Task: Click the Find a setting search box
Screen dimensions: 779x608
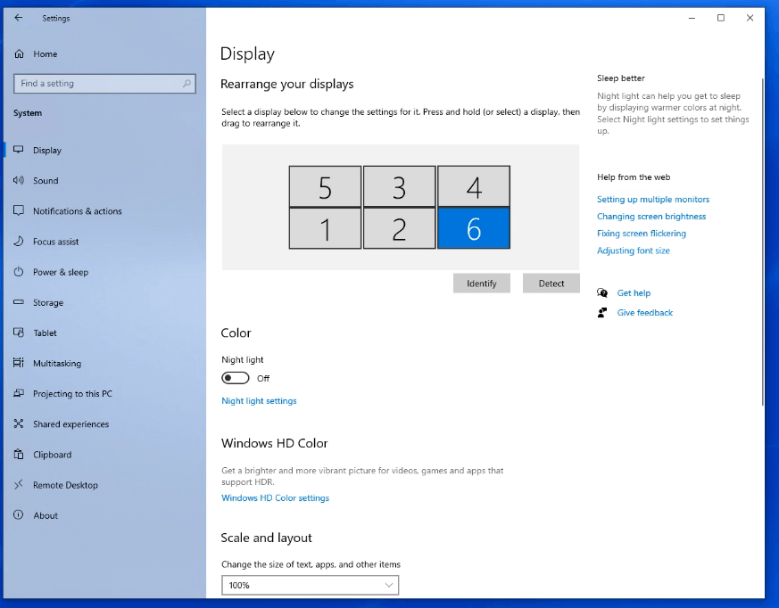Action: tap(104, 84)
